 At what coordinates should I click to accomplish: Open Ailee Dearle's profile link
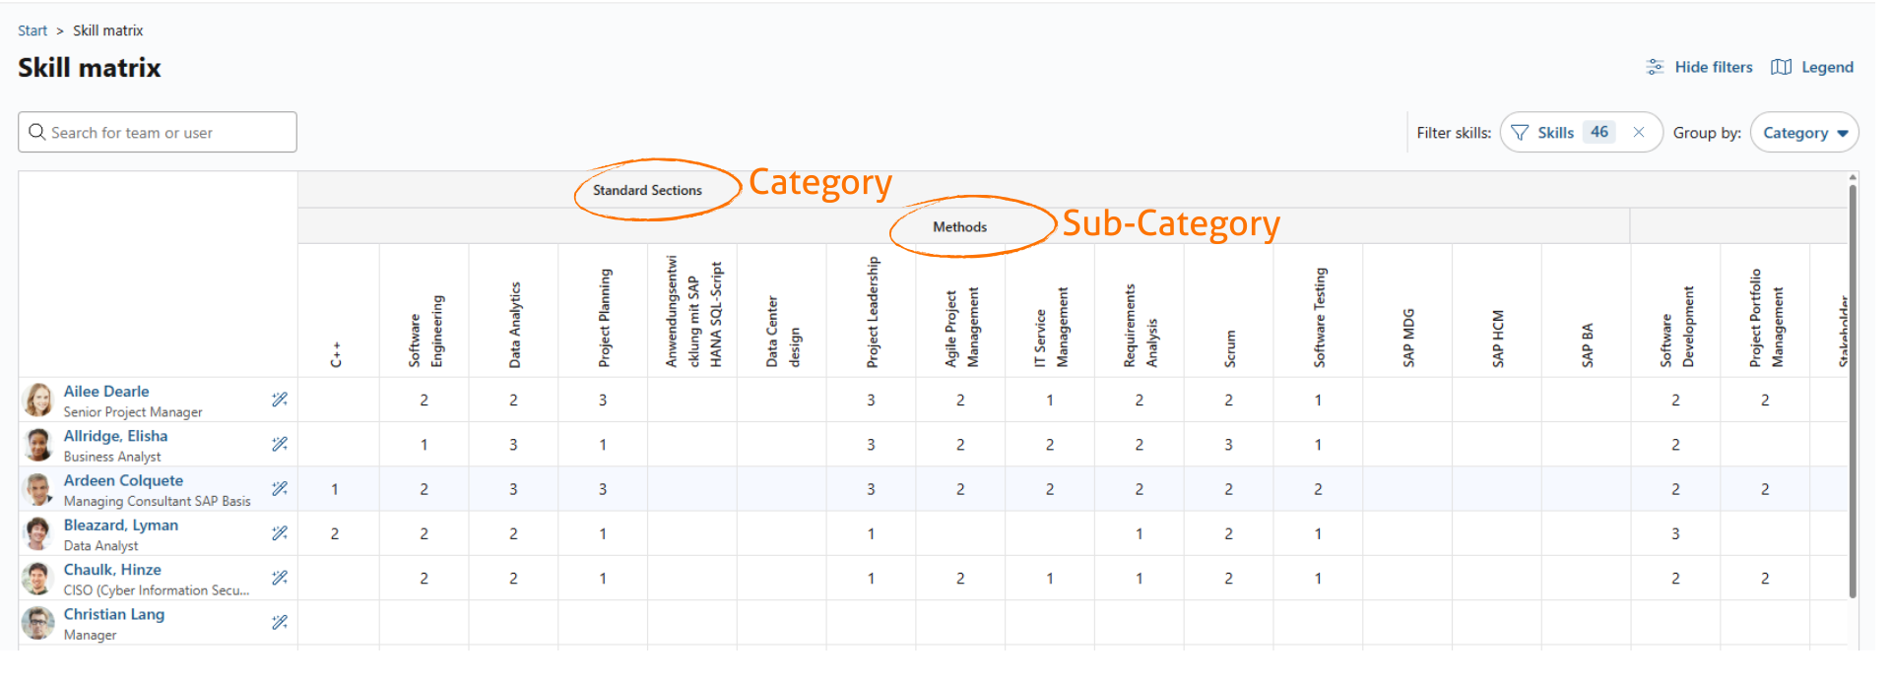pyautogui.click(x=106, y=391)
